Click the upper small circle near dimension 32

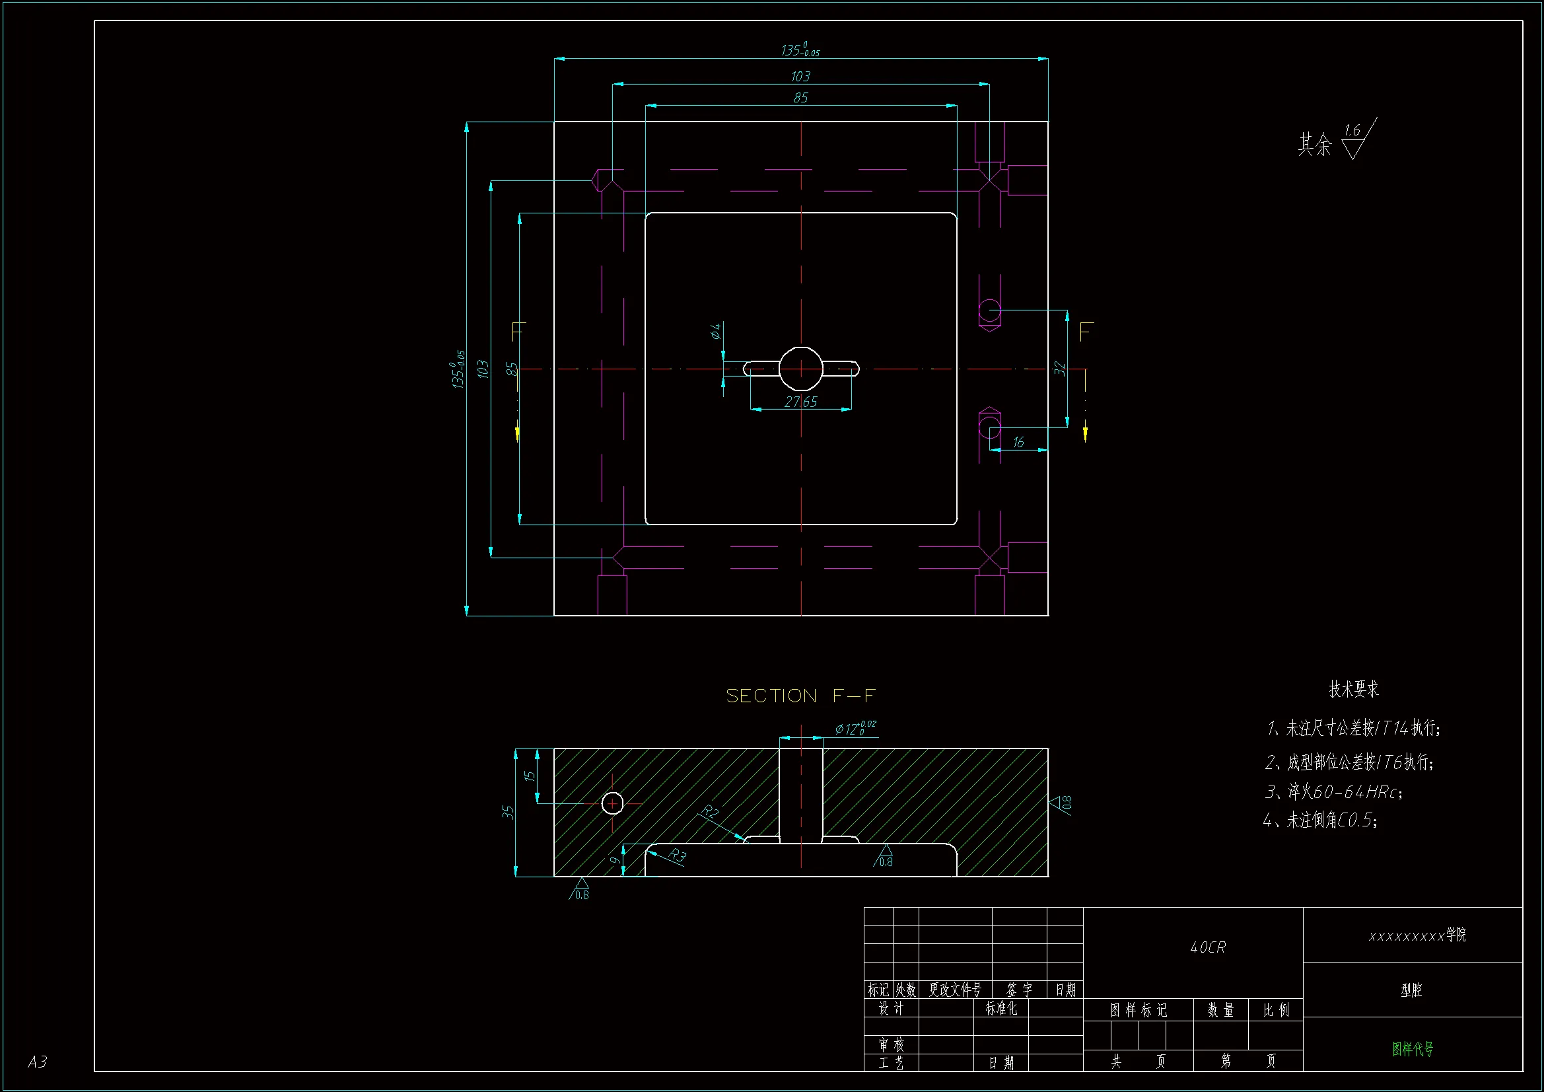(x=989, y=311)
